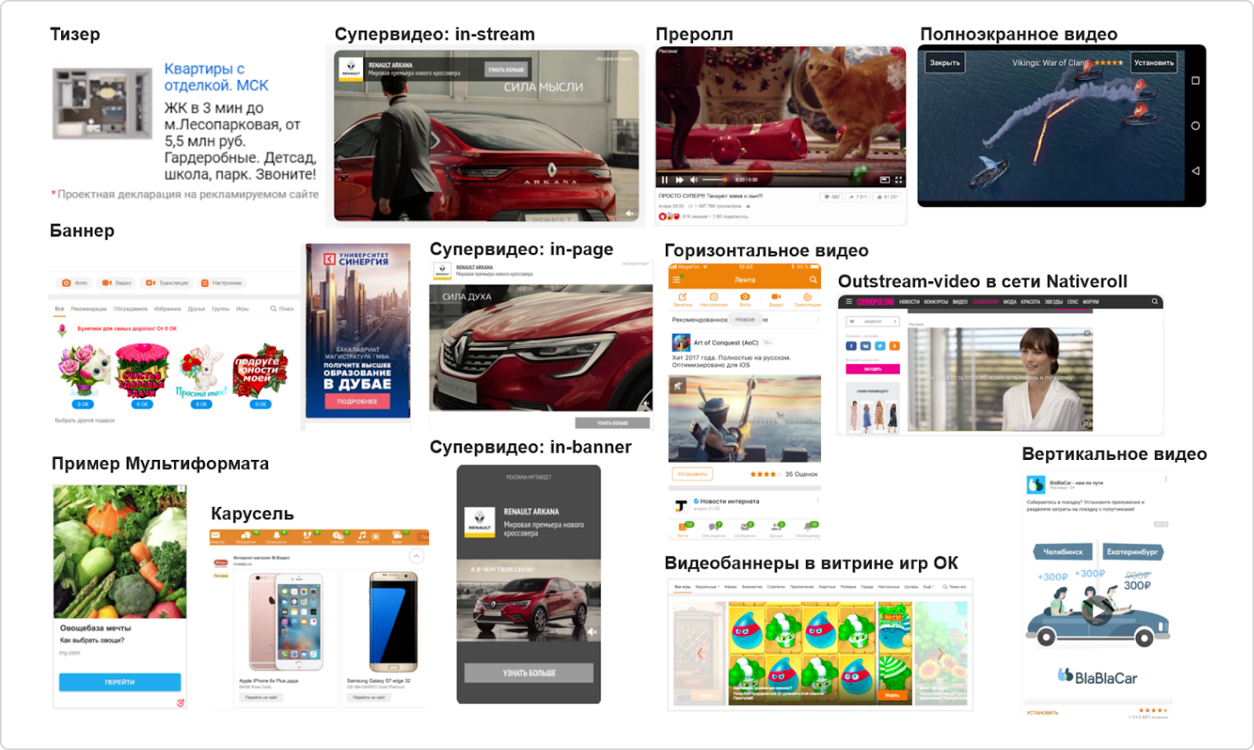
Task: Open the Samsung Galaxy S7 edge carousel card
Action: point(384,638)
